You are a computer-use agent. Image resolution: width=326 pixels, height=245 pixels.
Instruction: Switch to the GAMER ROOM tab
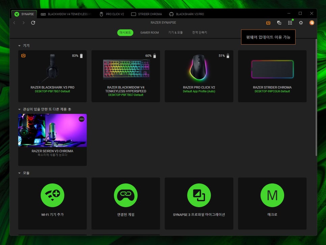(150, 33)
